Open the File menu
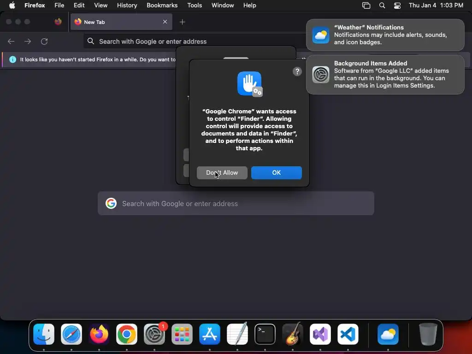This screenshot has width=472, height=354. click(59, 5)
